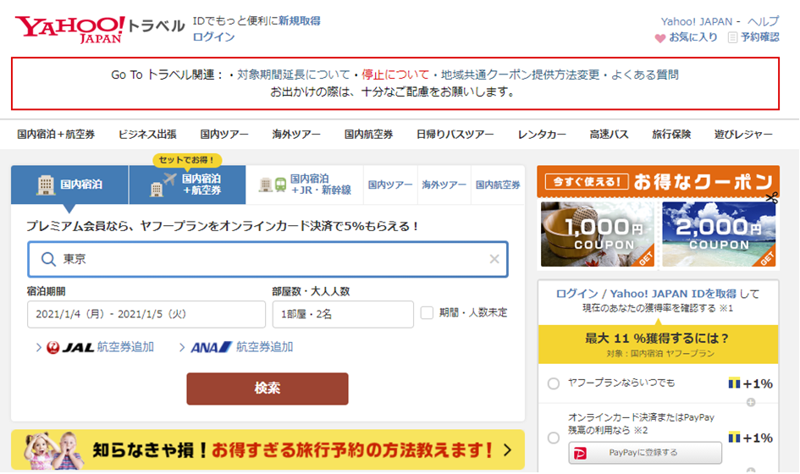Click the 予約確認 document icon
This screenshot has width=800, height=474.
pos(732,38)
